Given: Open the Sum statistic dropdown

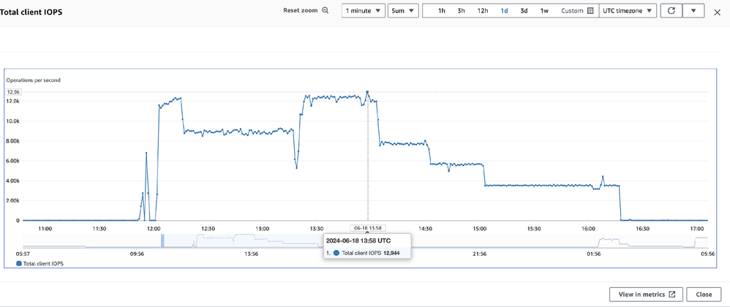Looking at the screenshot, I should click(403, 11).
